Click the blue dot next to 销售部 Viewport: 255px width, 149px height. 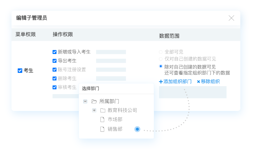(x=137, y=129)
